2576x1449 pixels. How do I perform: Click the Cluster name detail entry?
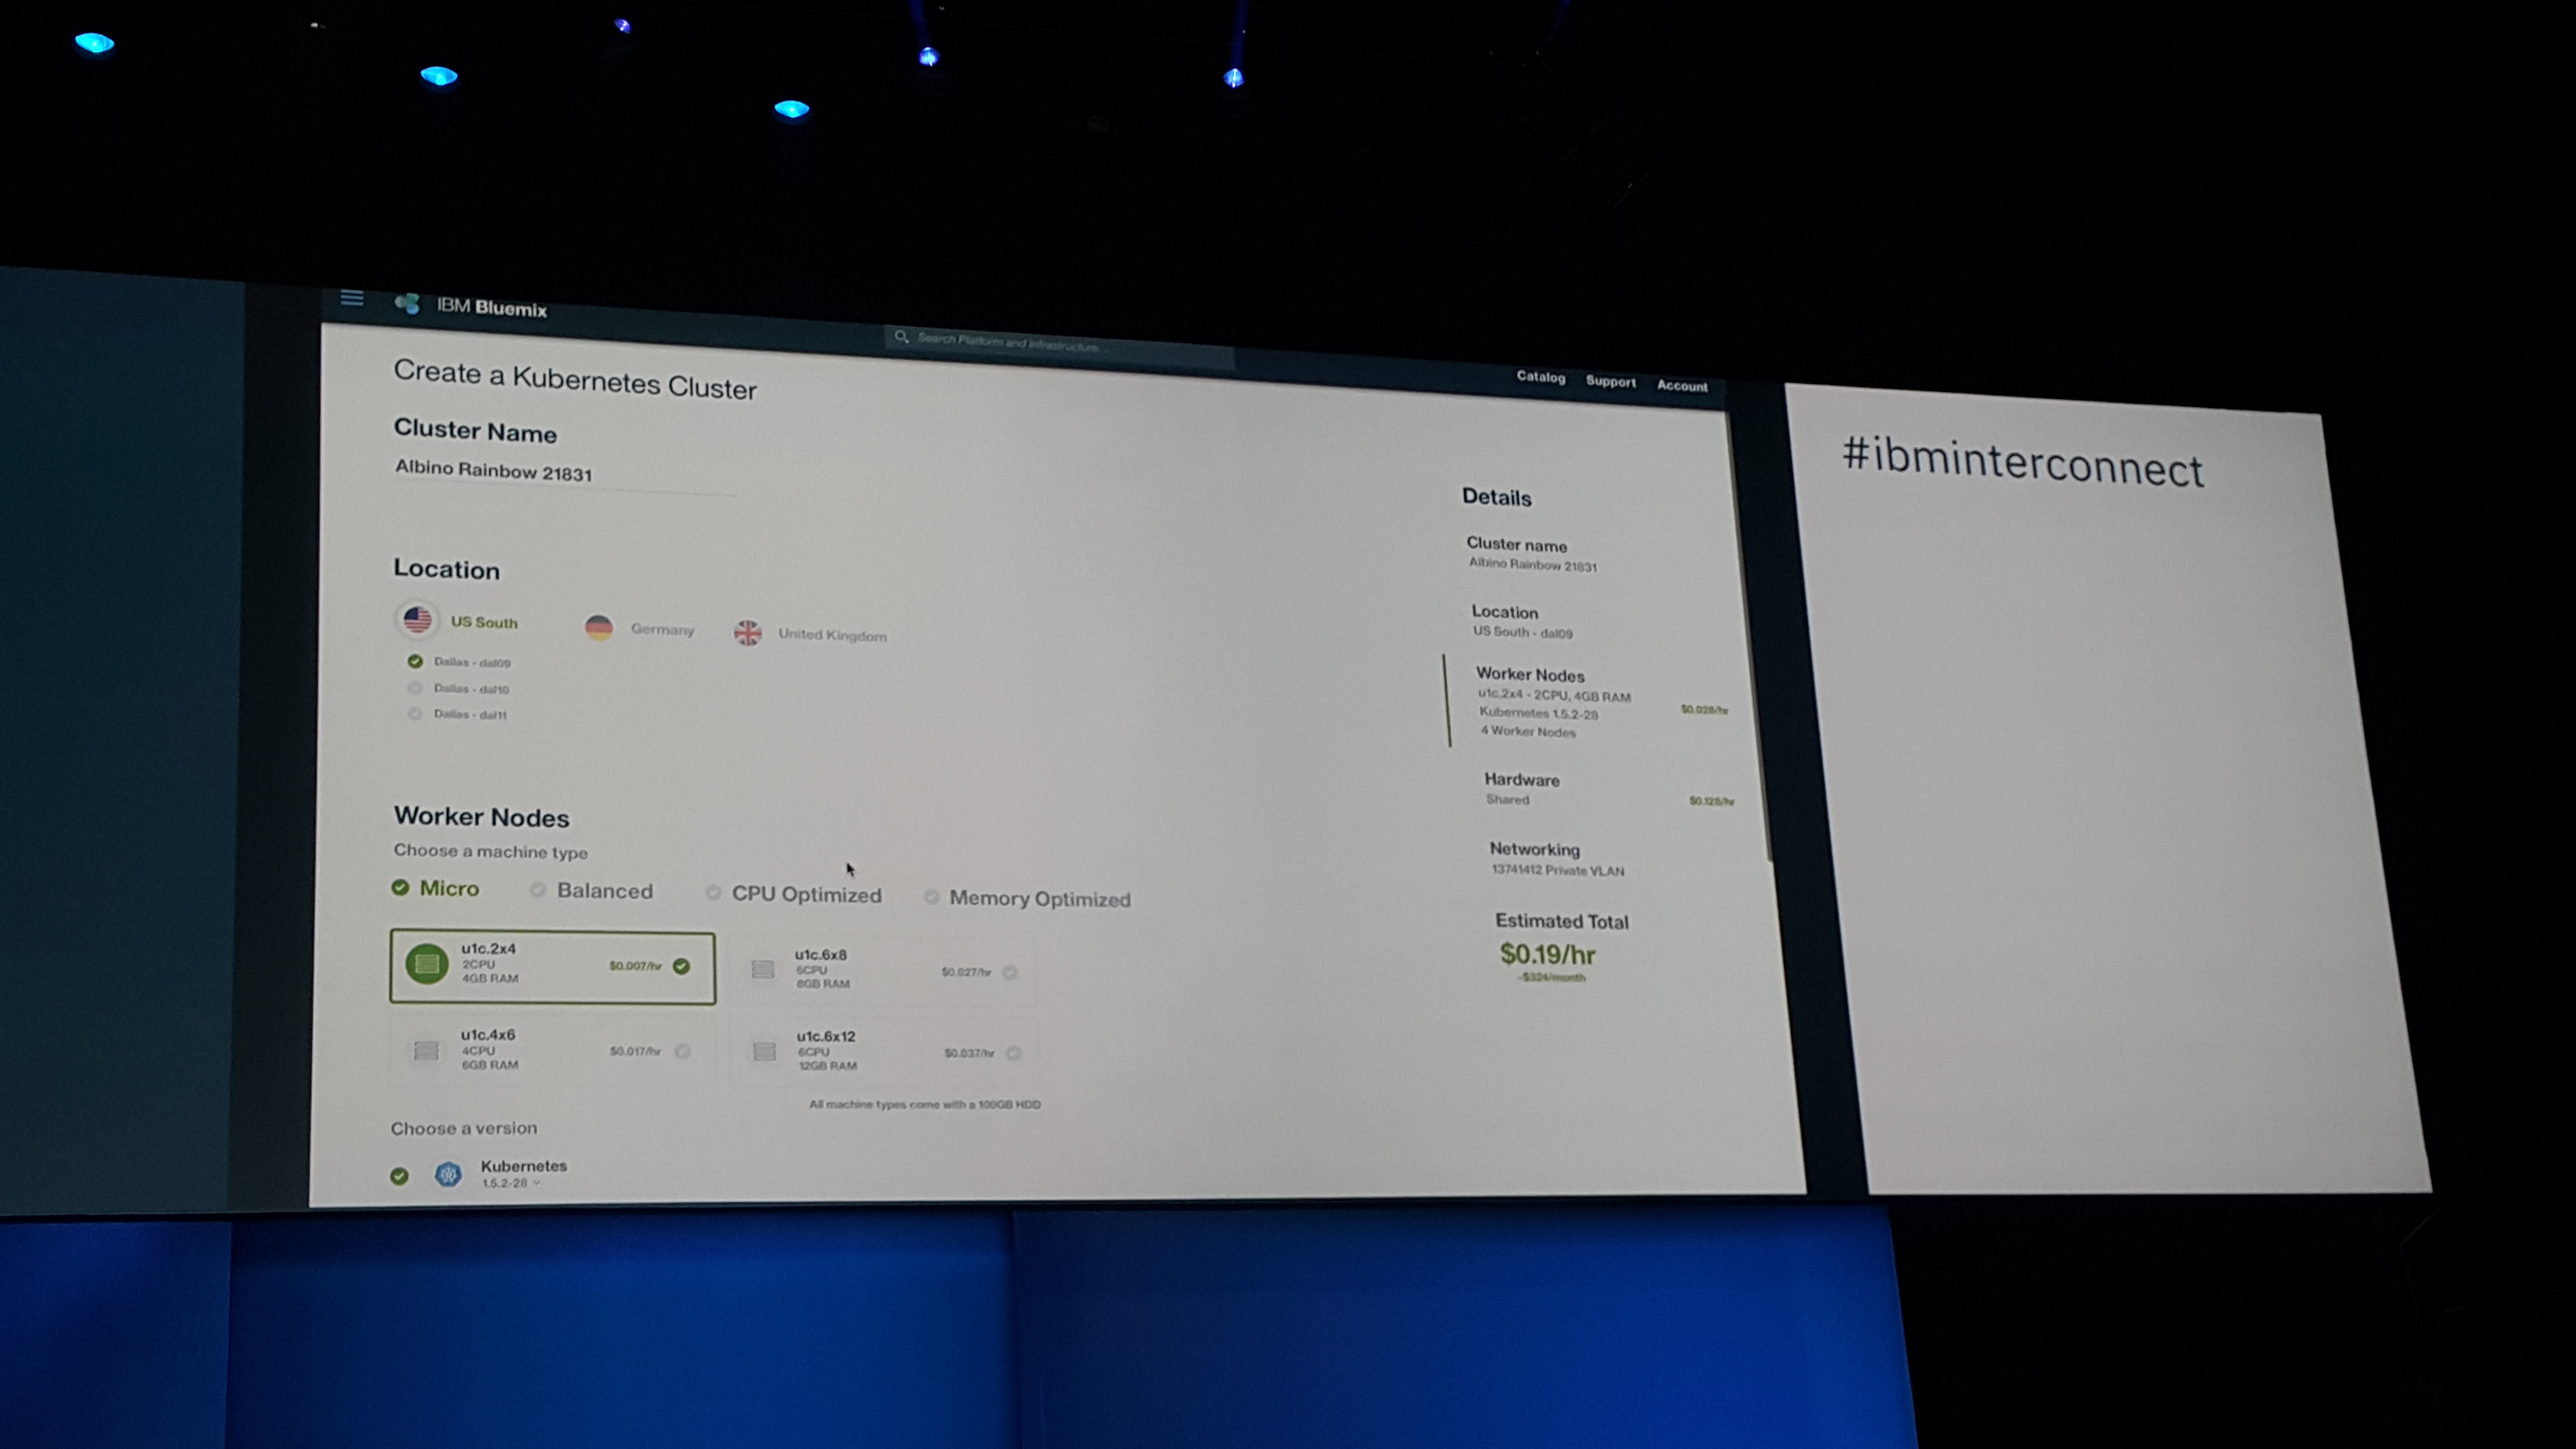tap(1532, 554)
